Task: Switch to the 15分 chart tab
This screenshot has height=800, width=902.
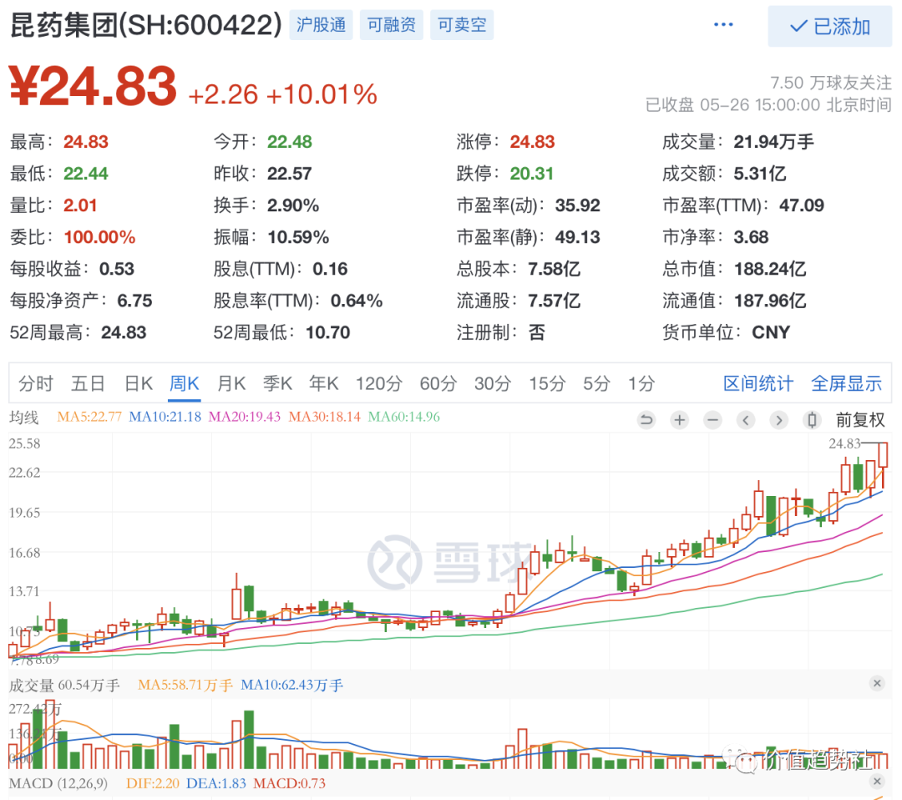Action: click(547, 383)
